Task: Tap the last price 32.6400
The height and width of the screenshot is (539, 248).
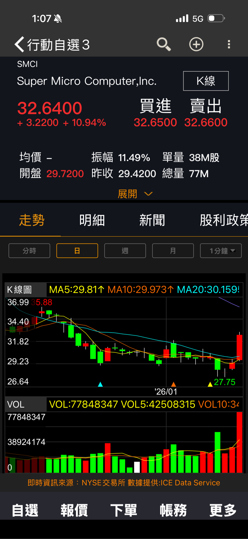Action: (50, 108)
